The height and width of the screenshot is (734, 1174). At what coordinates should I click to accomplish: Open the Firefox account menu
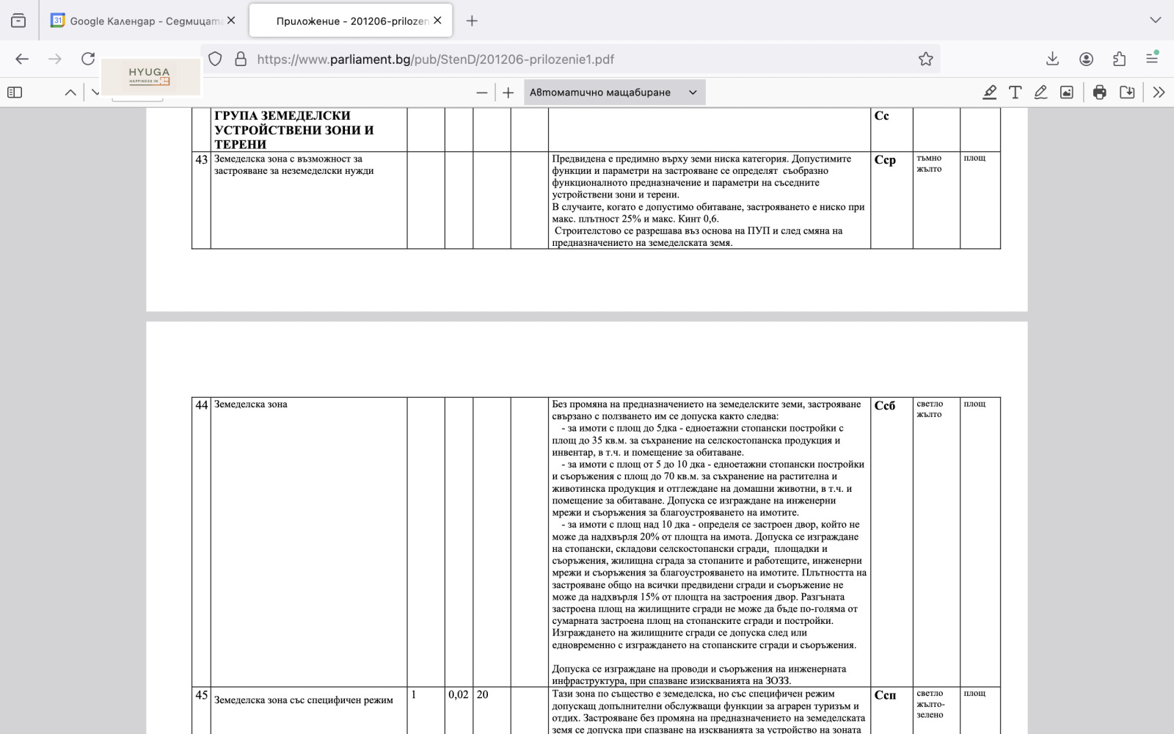tap(1086, 59)
